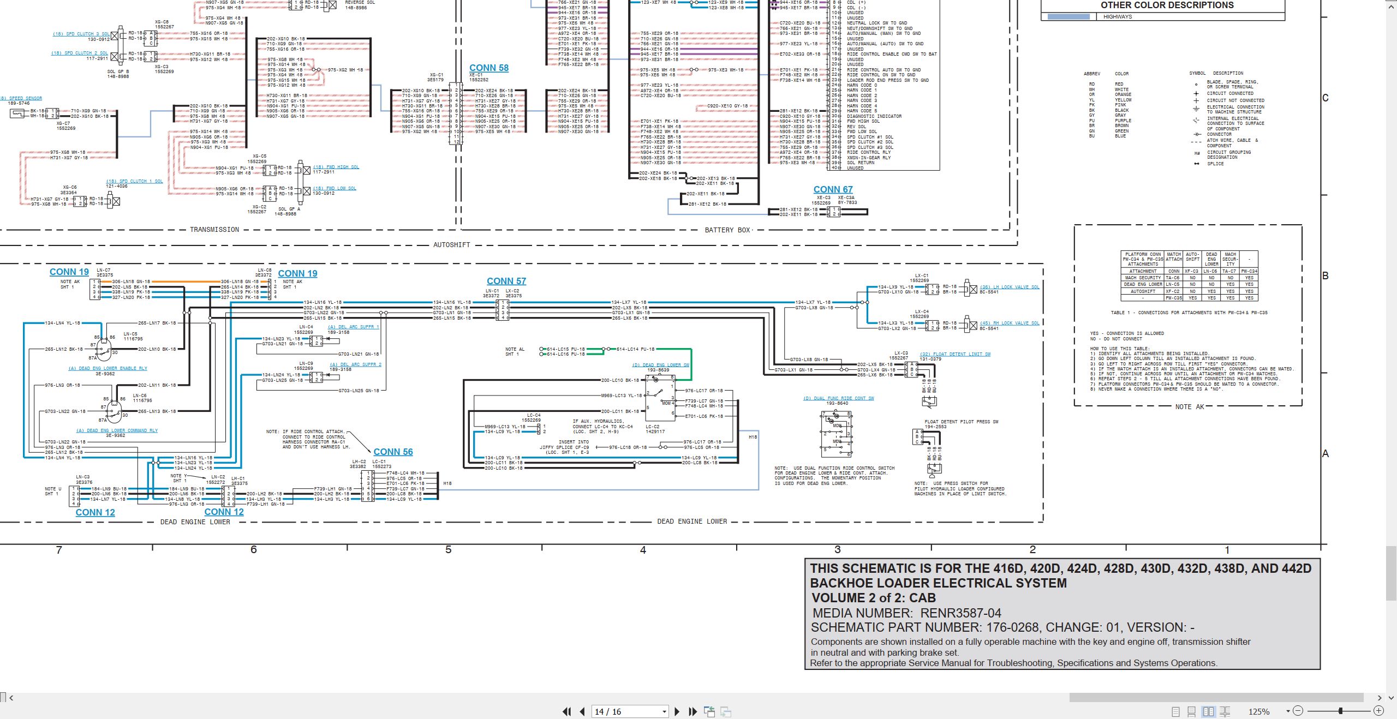
Task: Go to the previous page
Action: tap(582, 711)
